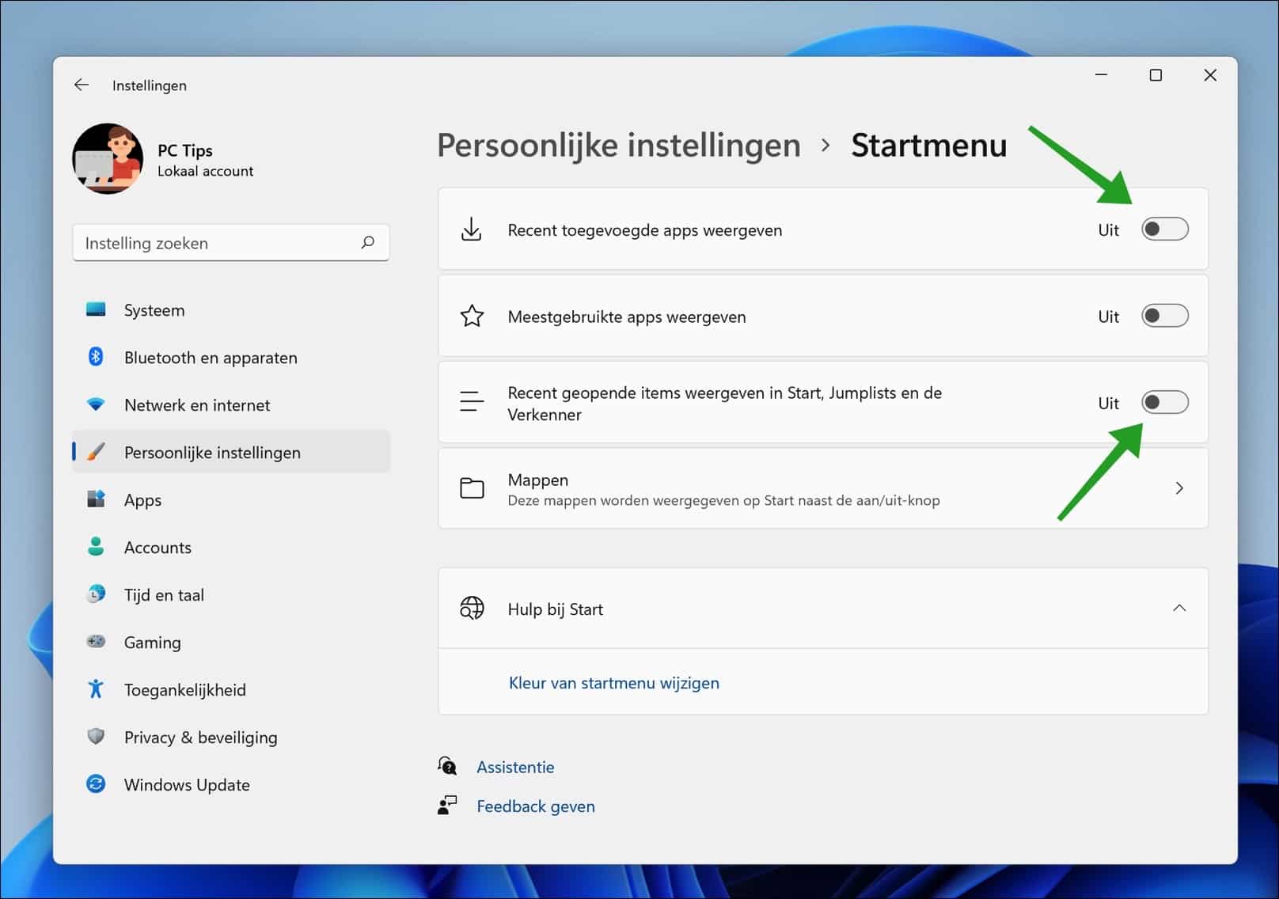Toggle Recent geopende items weergeven switch
This screenshot has width=1279, height=899.
pos(1164,402)
